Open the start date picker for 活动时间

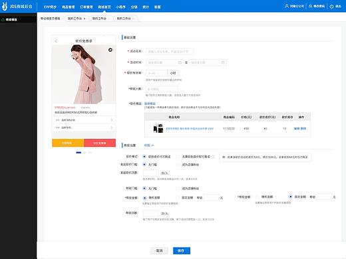pyautogui.click(x=164, y=62)
